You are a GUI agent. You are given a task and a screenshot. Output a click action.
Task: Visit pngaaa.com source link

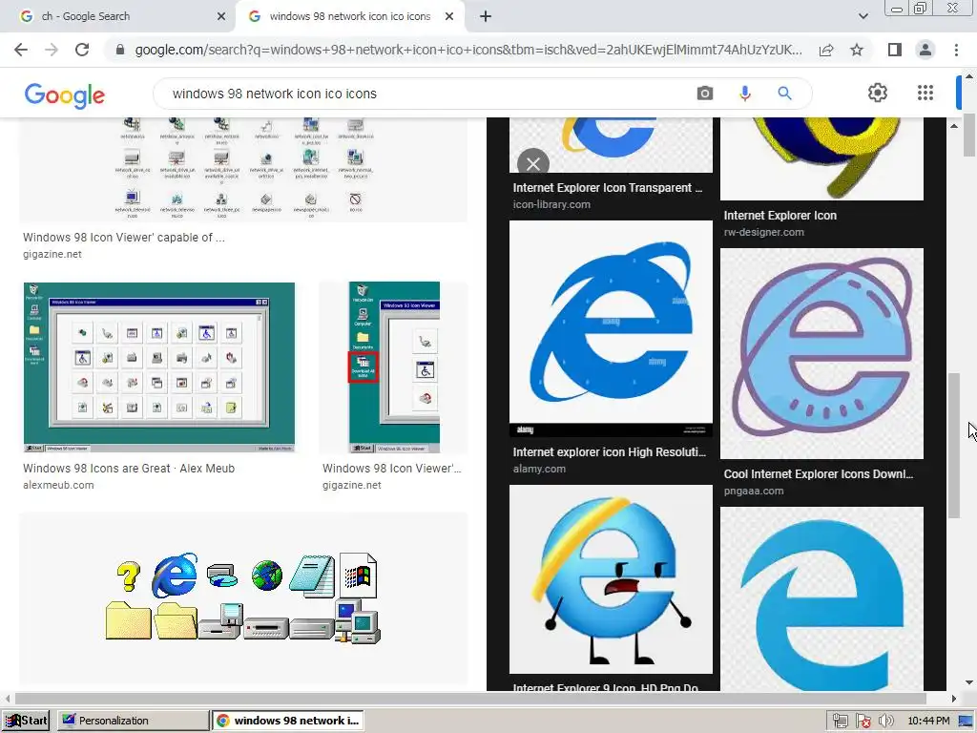tap(754, 492)
